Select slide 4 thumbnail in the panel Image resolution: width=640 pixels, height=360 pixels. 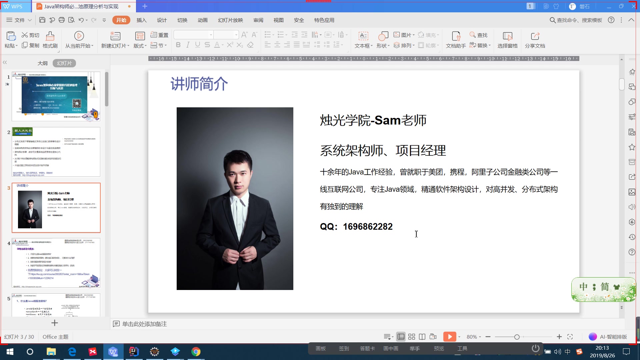click(x=56, y=263)
